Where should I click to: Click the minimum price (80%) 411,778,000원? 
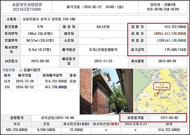[170, 33]
